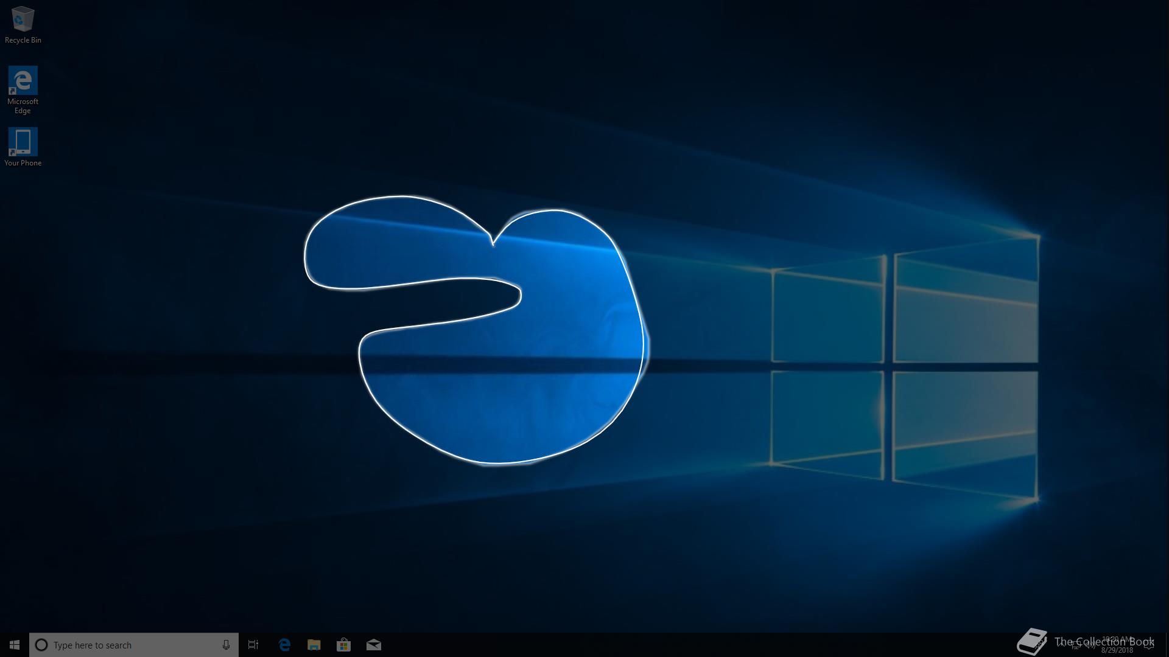
Task: Open the clock showing 8/29/2018
Action: [x=1117, y=645]
